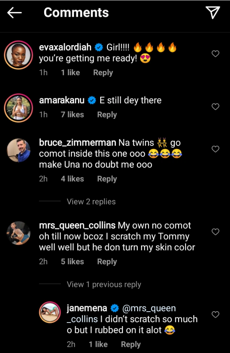230x353 pixels.
Task: Expand View 2 replies
Action: [91, 202]
